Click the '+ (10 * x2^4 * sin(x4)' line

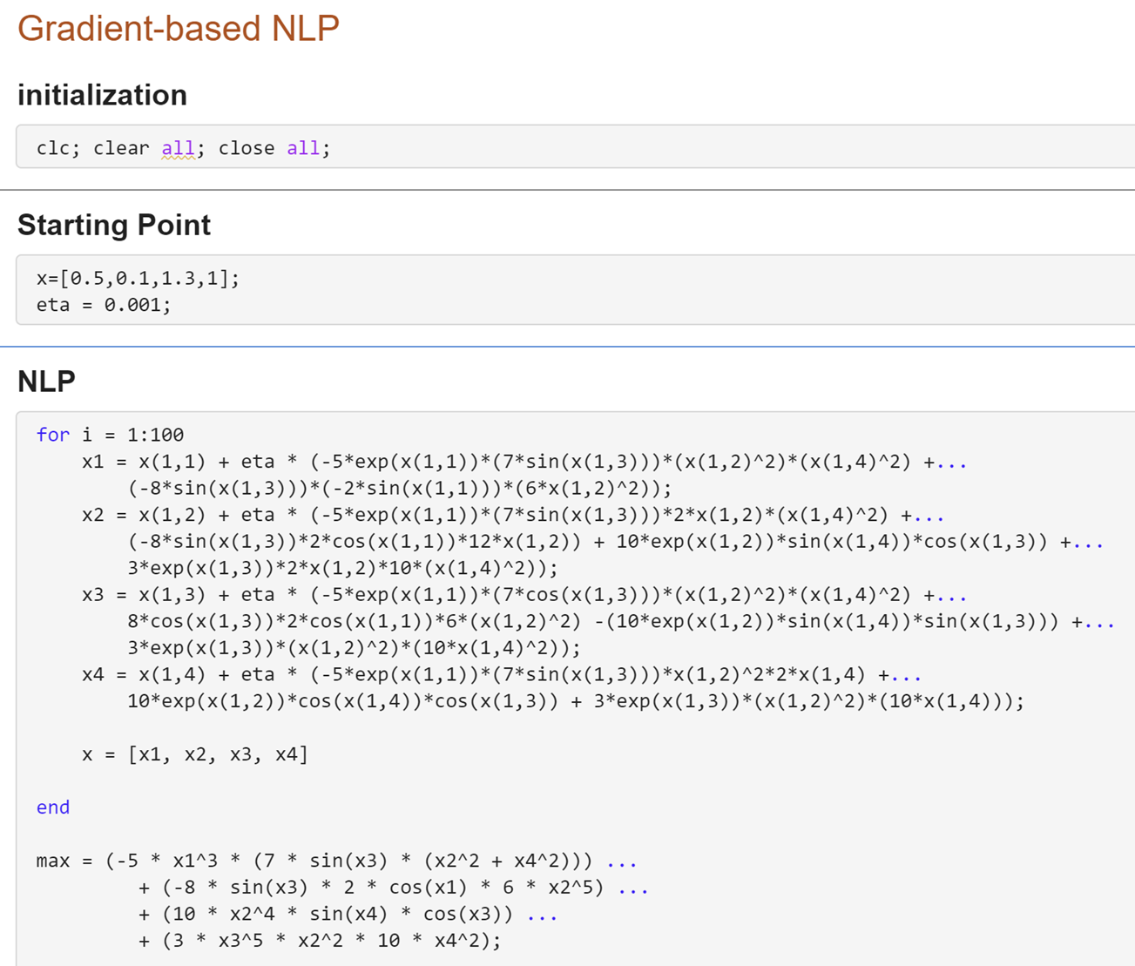[x=348, y=914]
